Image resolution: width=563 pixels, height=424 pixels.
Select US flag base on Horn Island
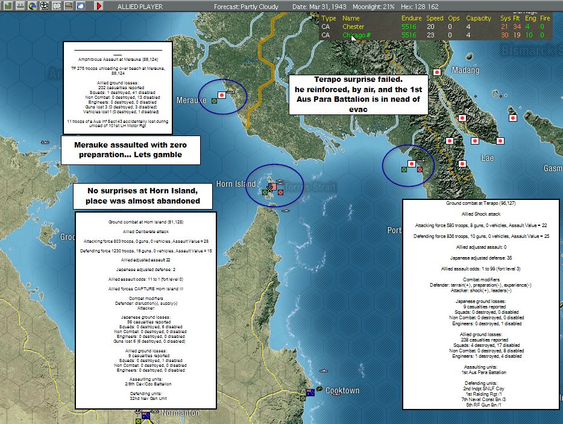click(272, 187)
